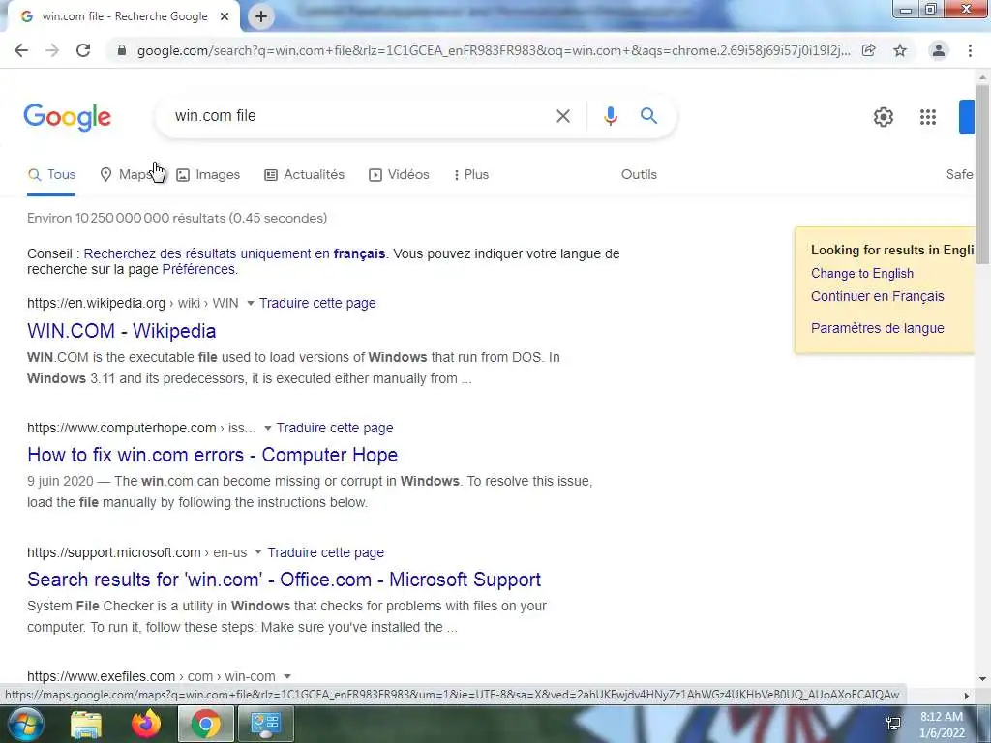This screenshot has width=991, height=743.
Task: Launch Firefox from taskbar
Action: 146,724
